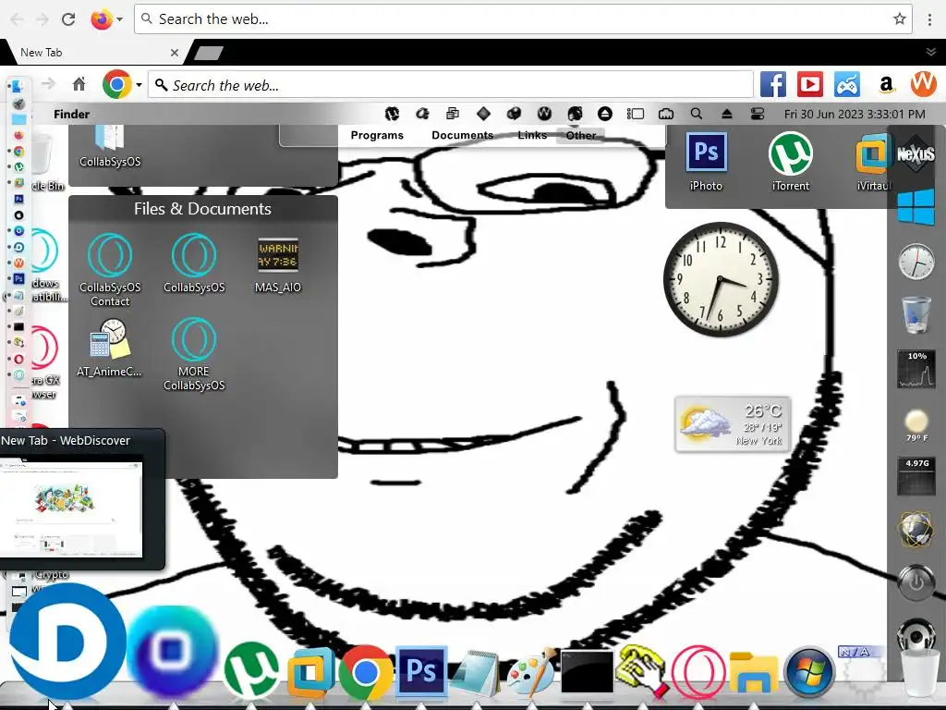Open the headphones icon in right sidebar
Screen dimensions: 946x710
click(x=916, y=635)
